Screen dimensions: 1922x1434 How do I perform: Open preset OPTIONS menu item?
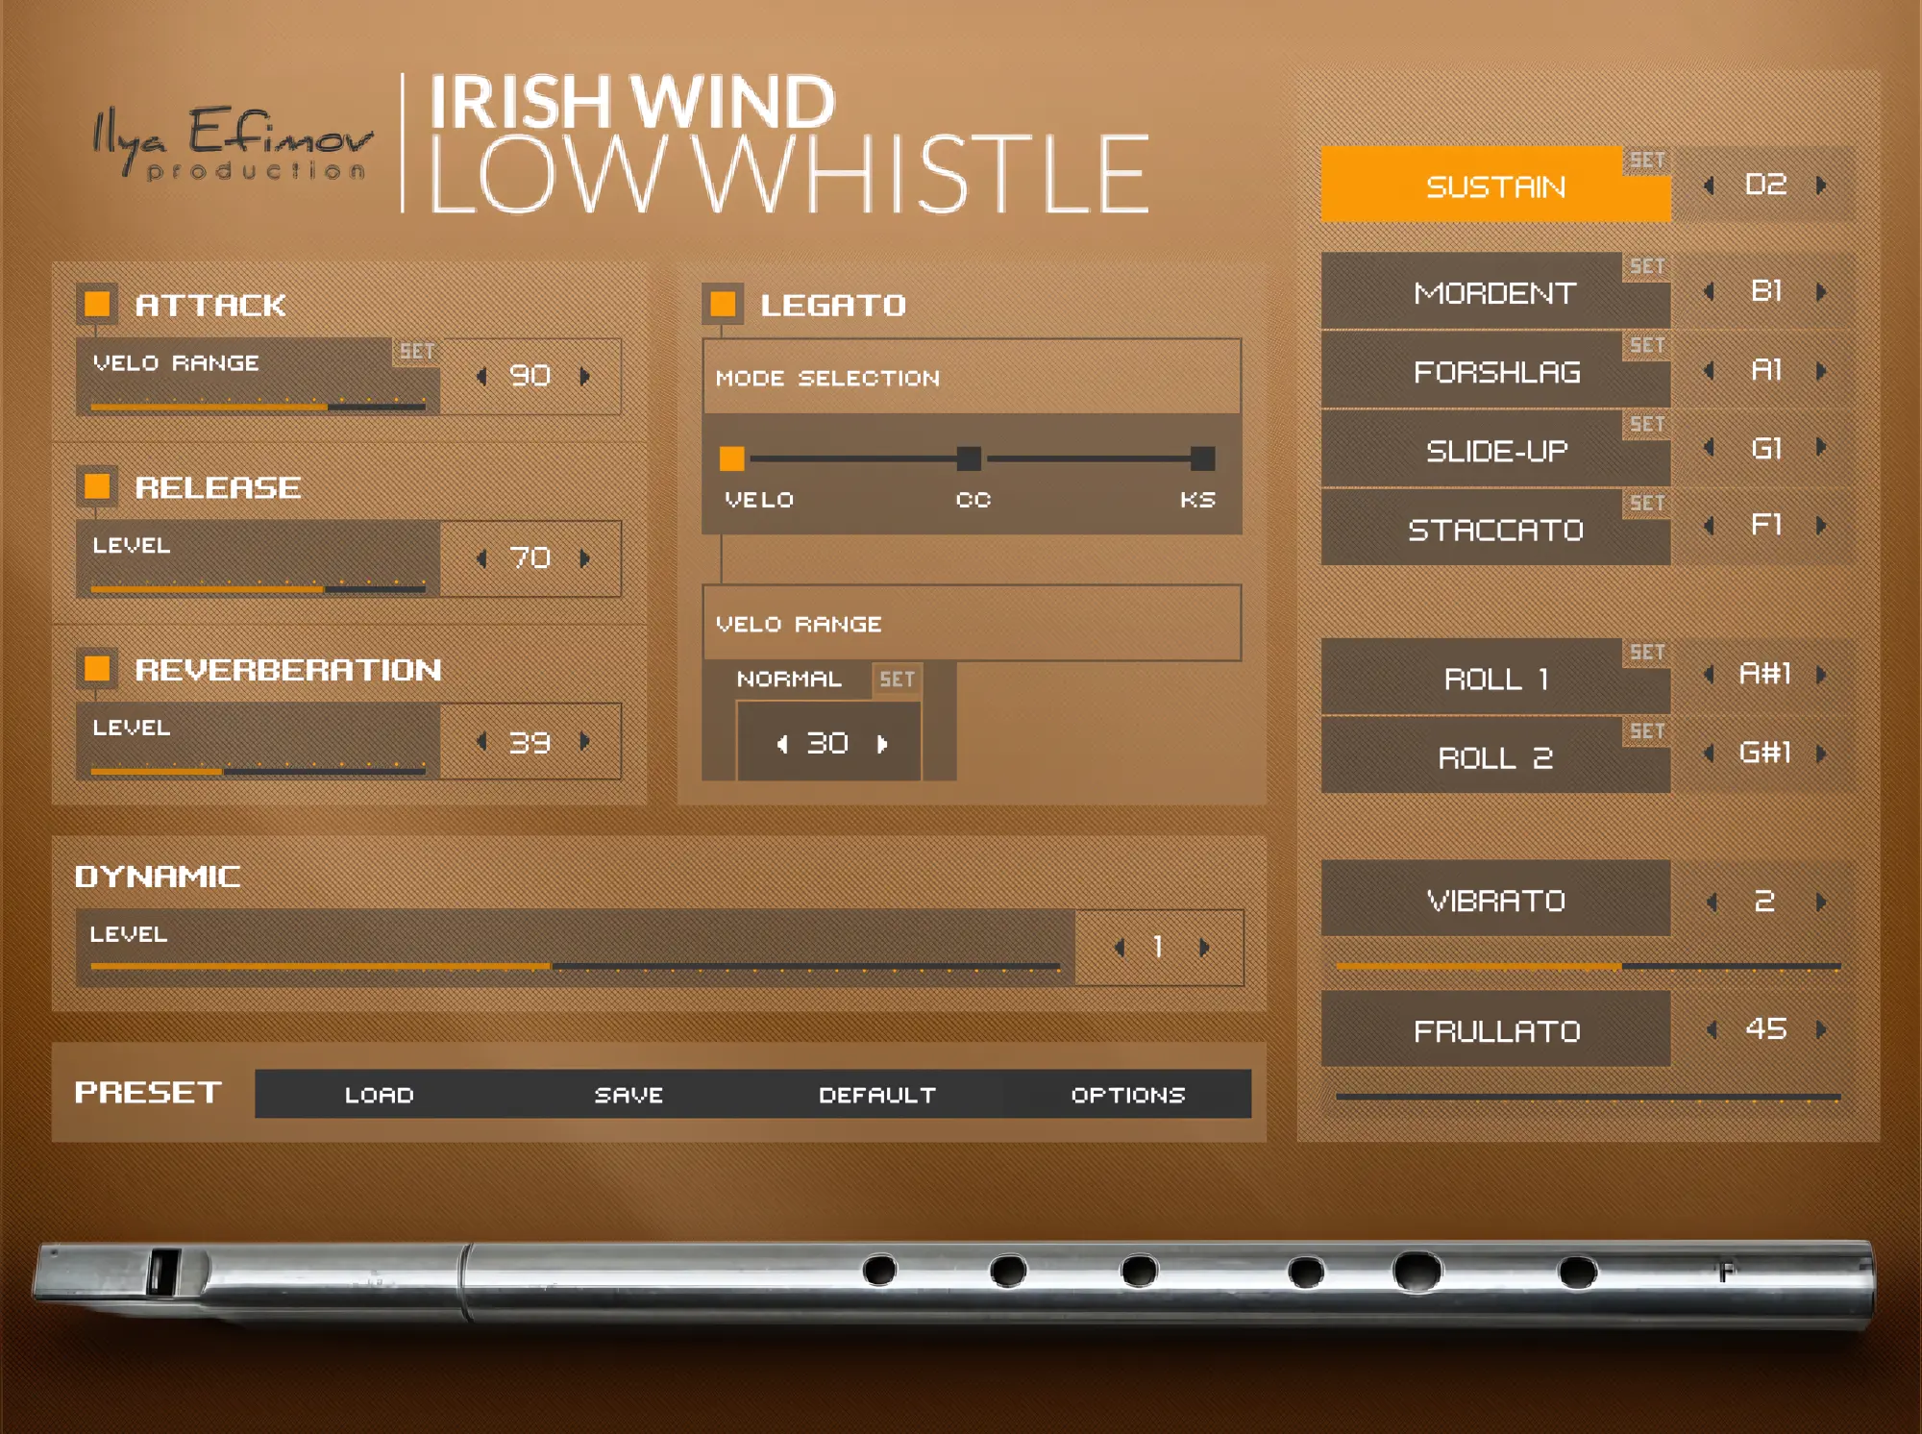pos(1128,1095)
